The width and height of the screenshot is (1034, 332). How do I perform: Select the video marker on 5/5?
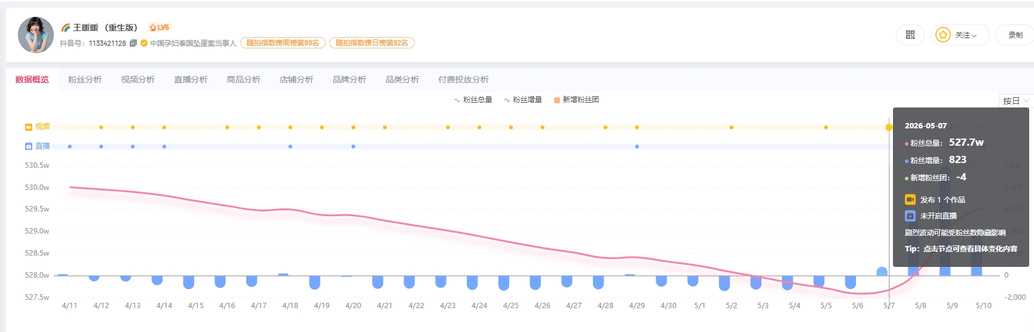826,127
